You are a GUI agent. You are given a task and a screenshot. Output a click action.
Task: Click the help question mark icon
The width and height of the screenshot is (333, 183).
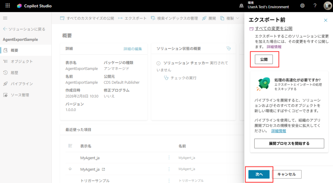(315, 6)
